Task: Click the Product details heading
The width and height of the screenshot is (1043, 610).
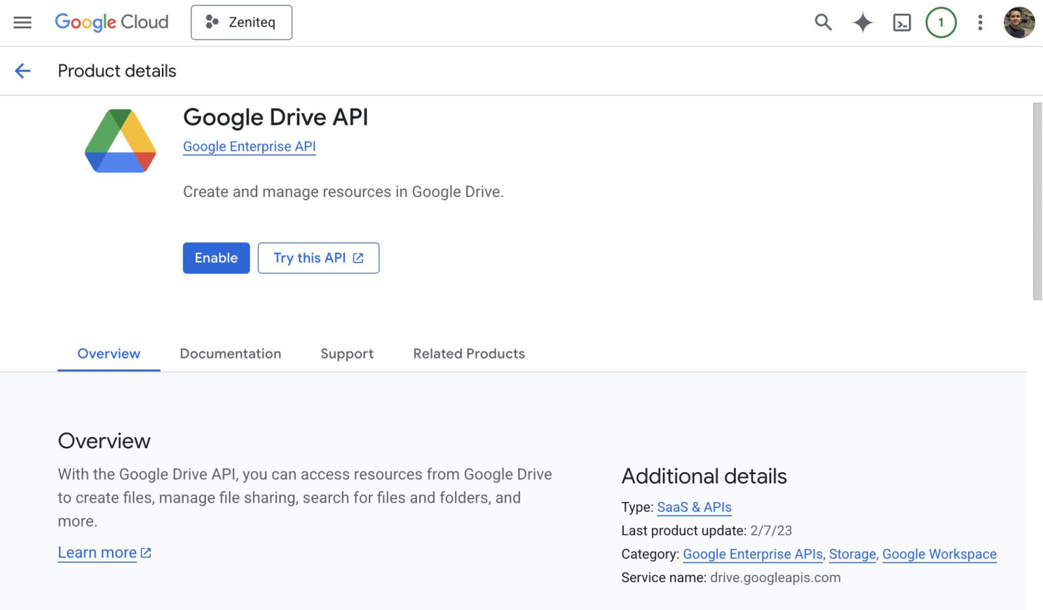Action: (117, 71)
